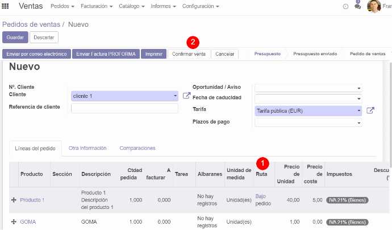The width and height of the screenshot is (392, 230).
Task: Click the GOMA row move handle
Action: pyautogui.click(x=13, y=221)
